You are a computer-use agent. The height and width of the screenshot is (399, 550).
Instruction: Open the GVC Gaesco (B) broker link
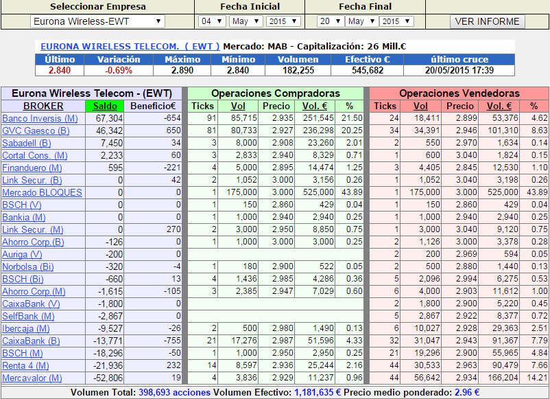click(x=36, y=130)
